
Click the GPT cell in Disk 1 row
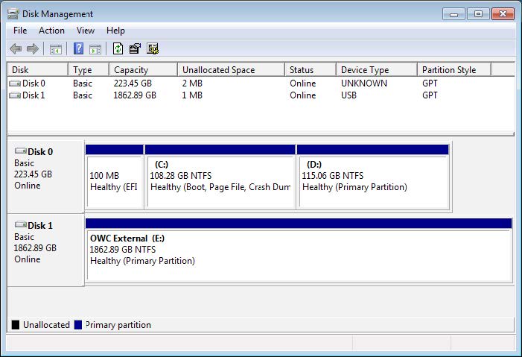(x=430, y=95)
